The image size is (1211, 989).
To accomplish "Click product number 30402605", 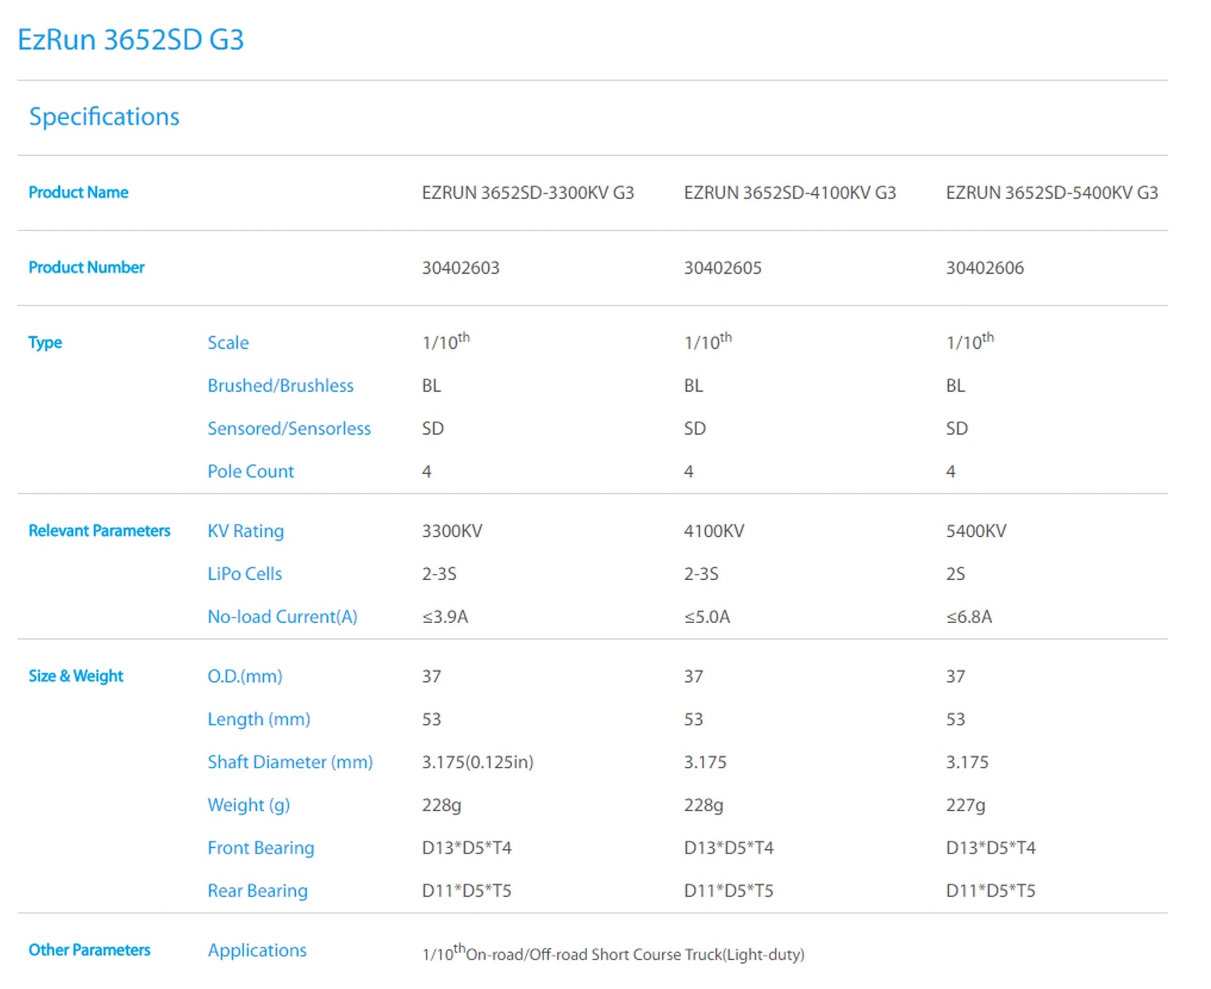I will 723,268.
